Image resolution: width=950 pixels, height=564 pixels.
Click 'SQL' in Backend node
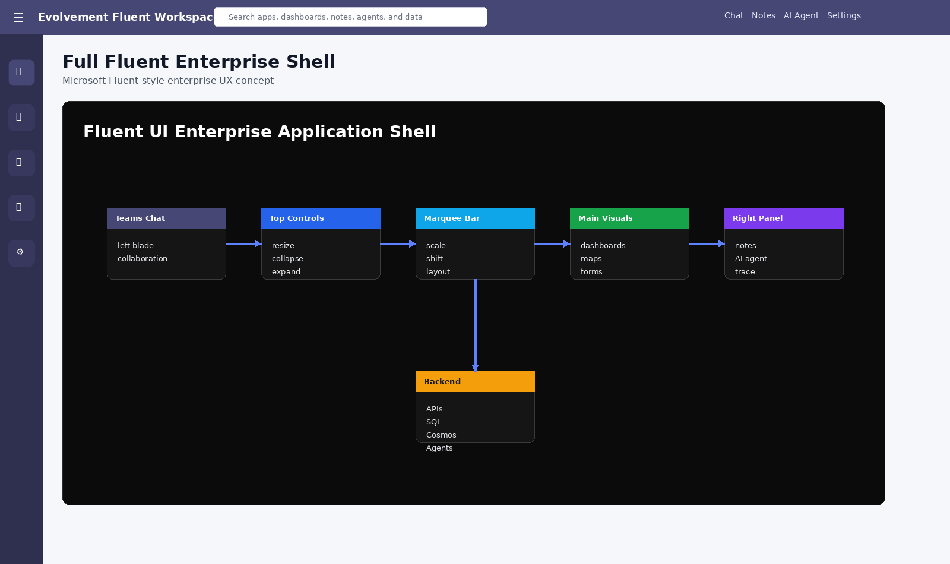[x=434, y=422]
